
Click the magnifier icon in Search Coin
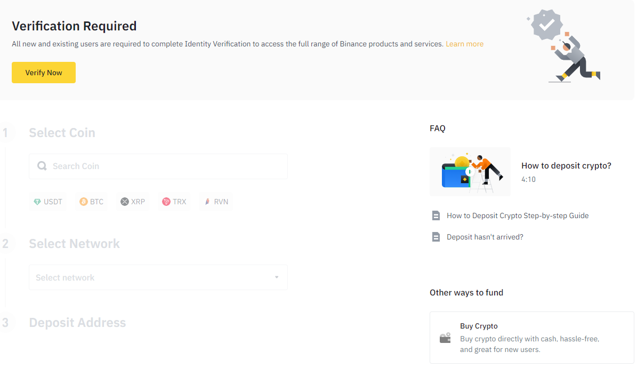point(42,166)
